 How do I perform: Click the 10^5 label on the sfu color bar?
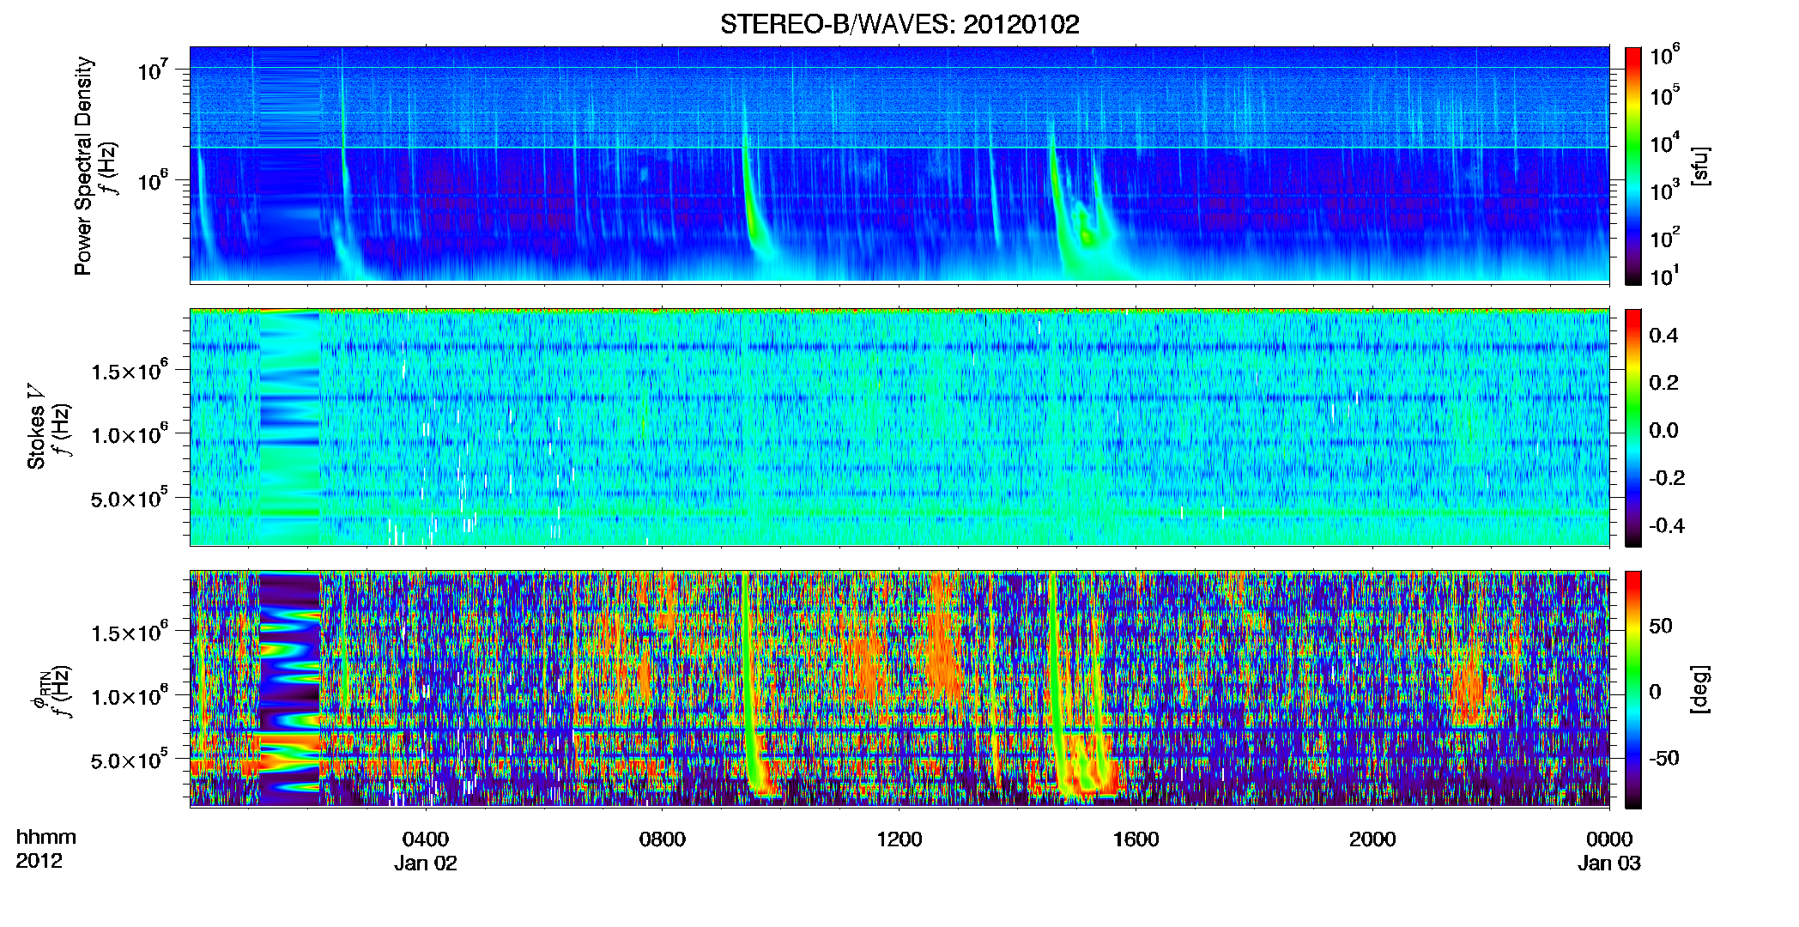(x=1665, y=95)
